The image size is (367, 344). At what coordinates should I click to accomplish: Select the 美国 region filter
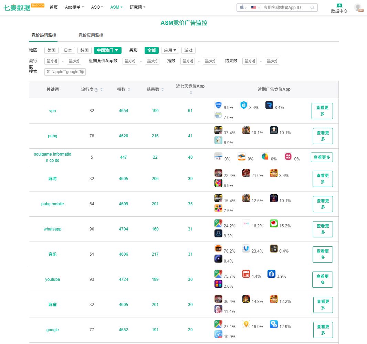tap(51, 50)
